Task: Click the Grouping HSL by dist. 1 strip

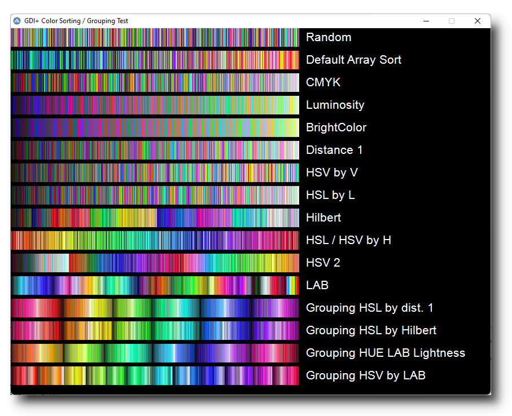Action: pos(155,308)
